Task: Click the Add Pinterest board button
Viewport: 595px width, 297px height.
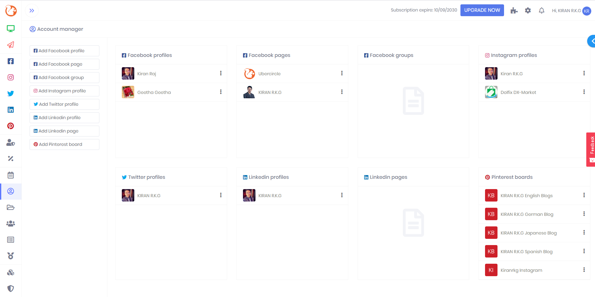Action: pyautogui.click(x=64, y=144)
